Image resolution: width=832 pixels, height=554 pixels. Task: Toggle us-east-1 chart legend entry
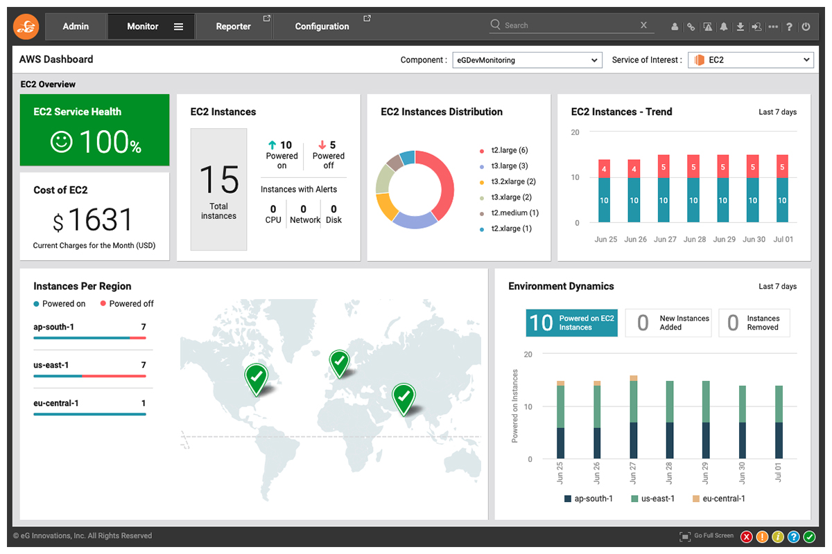(x=652, y=499)
